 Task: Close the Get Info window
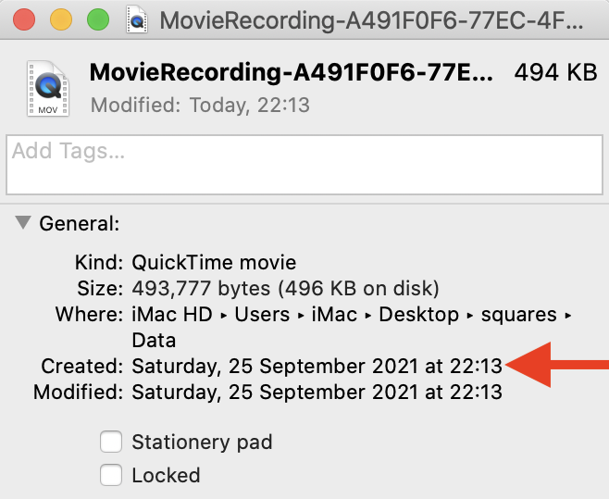(25, 19)
